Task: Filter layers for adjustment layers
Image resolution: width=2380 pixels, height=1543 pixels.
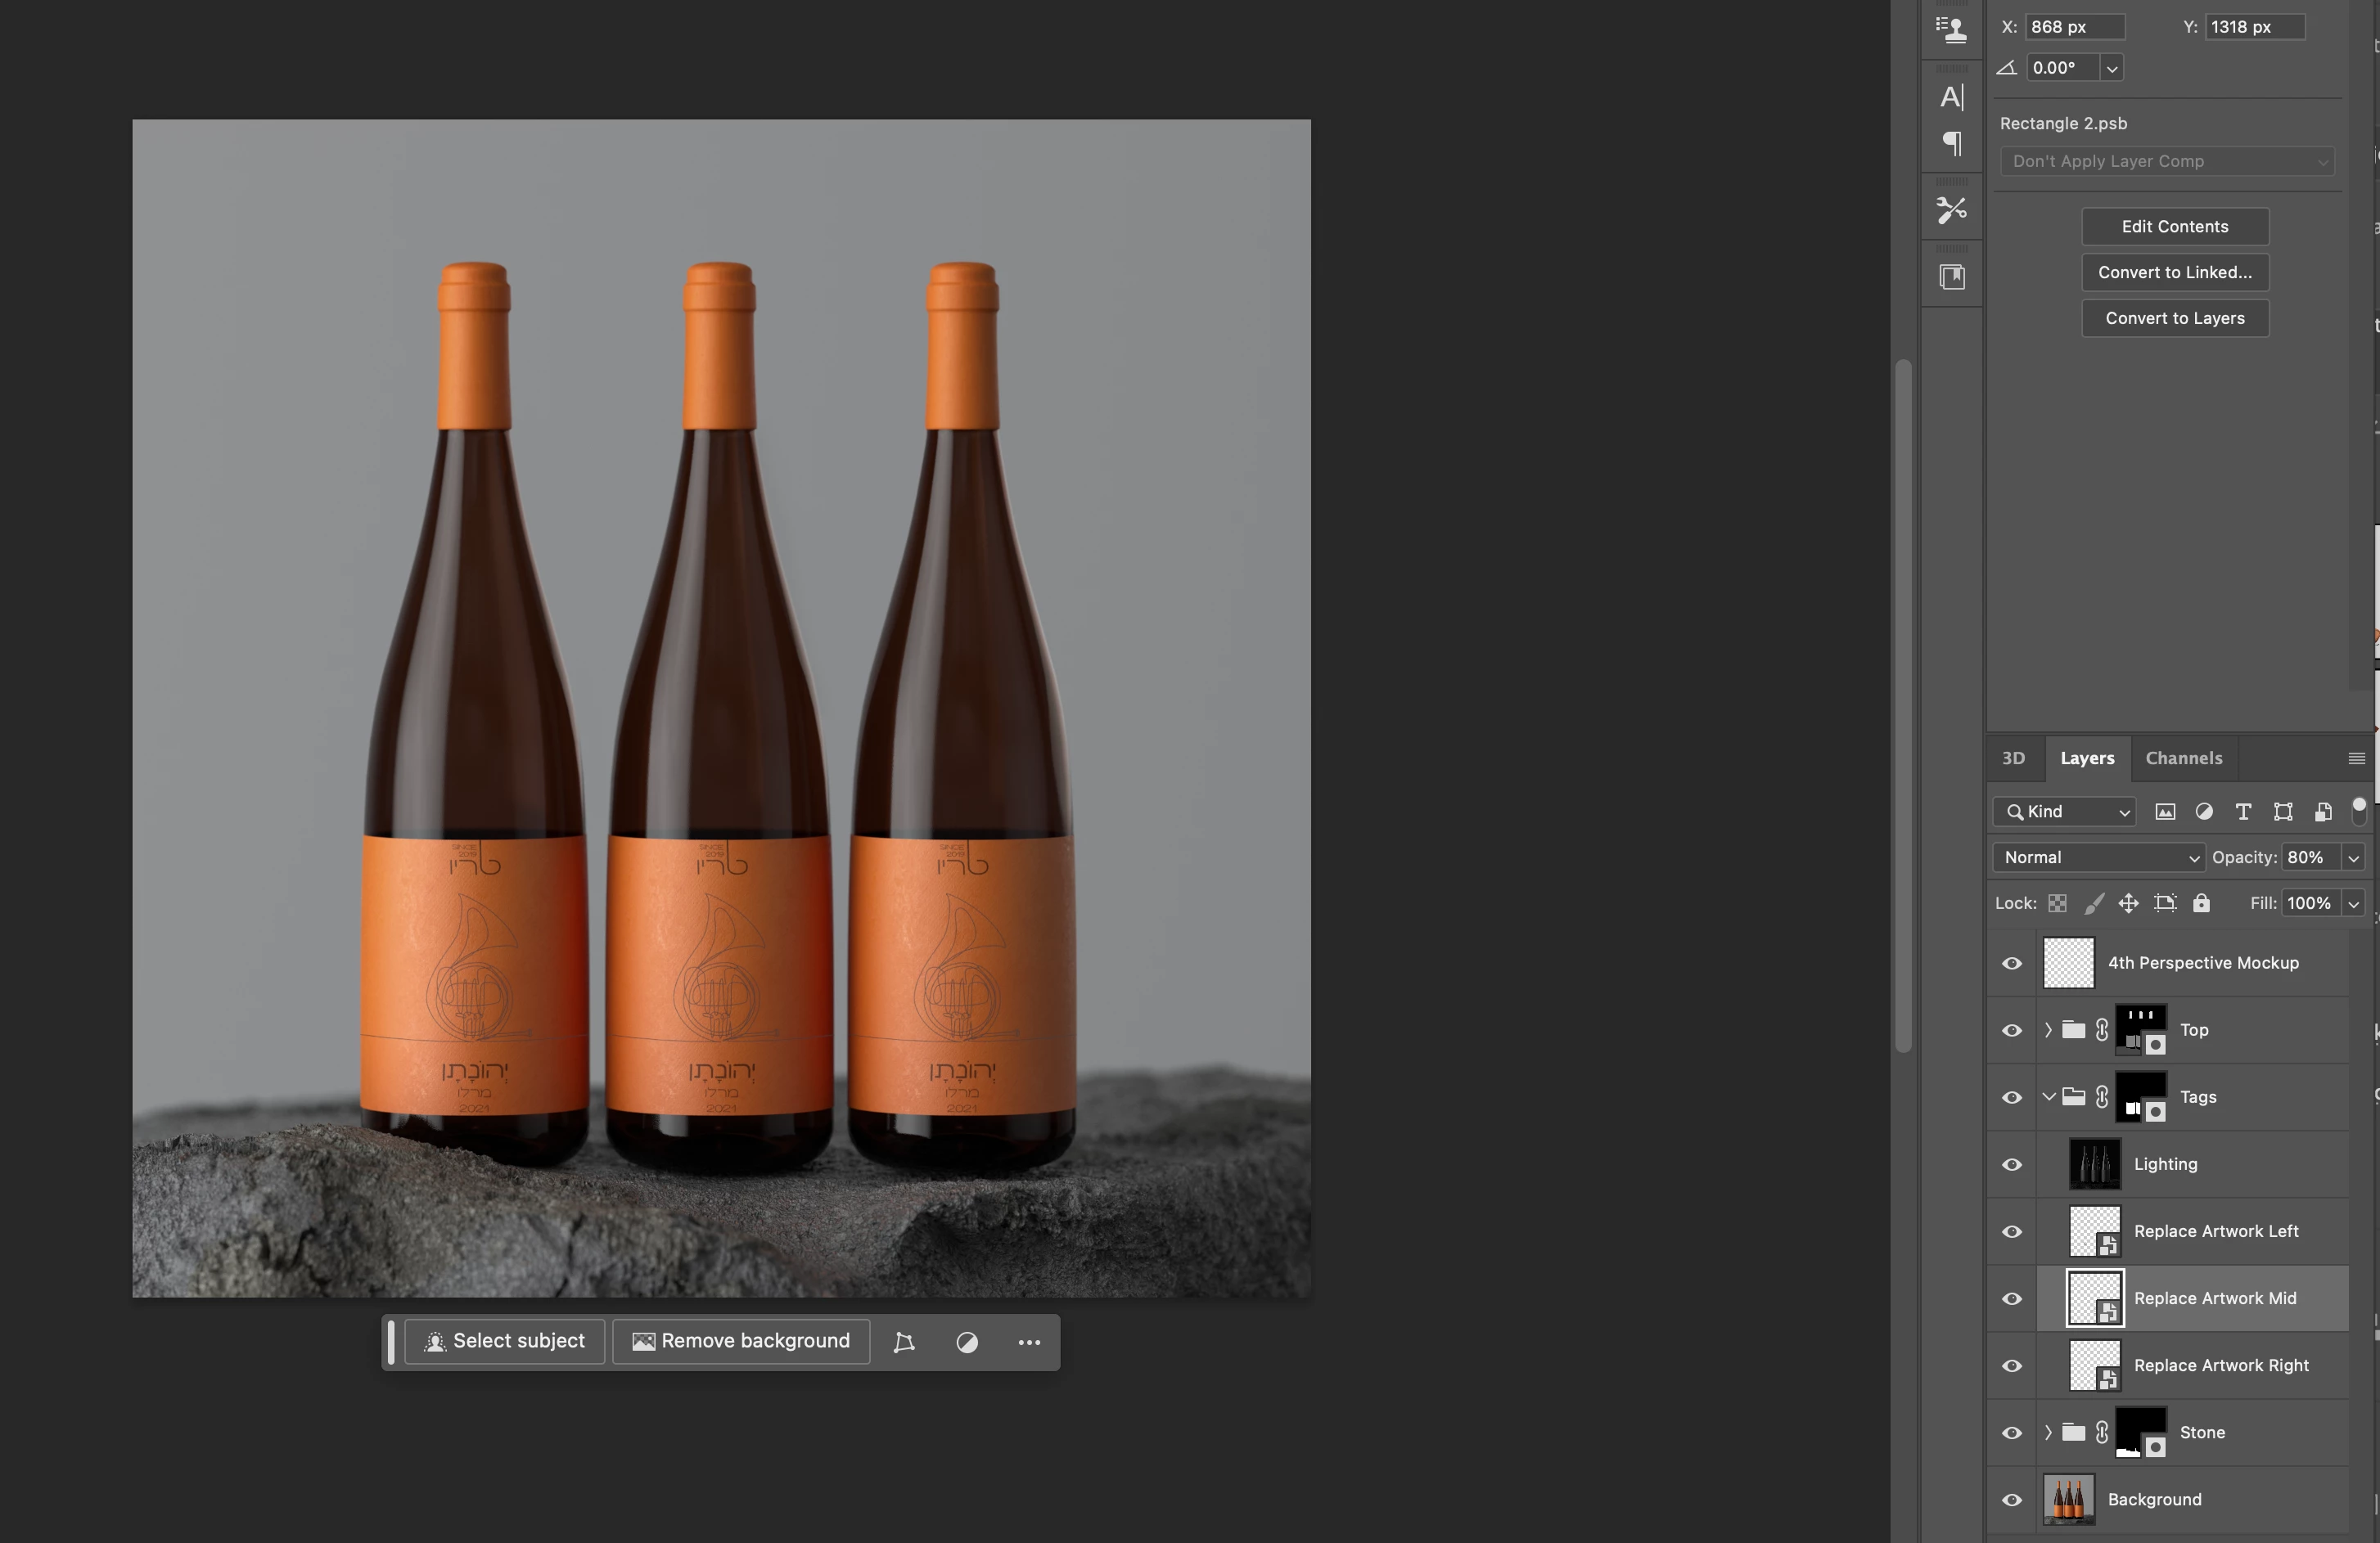Action: [2204, 812]
